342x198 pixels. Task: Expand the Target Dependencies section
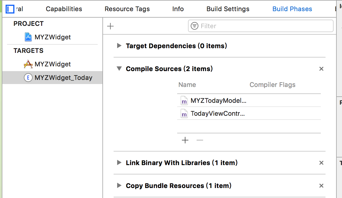(x=119, y=46)
